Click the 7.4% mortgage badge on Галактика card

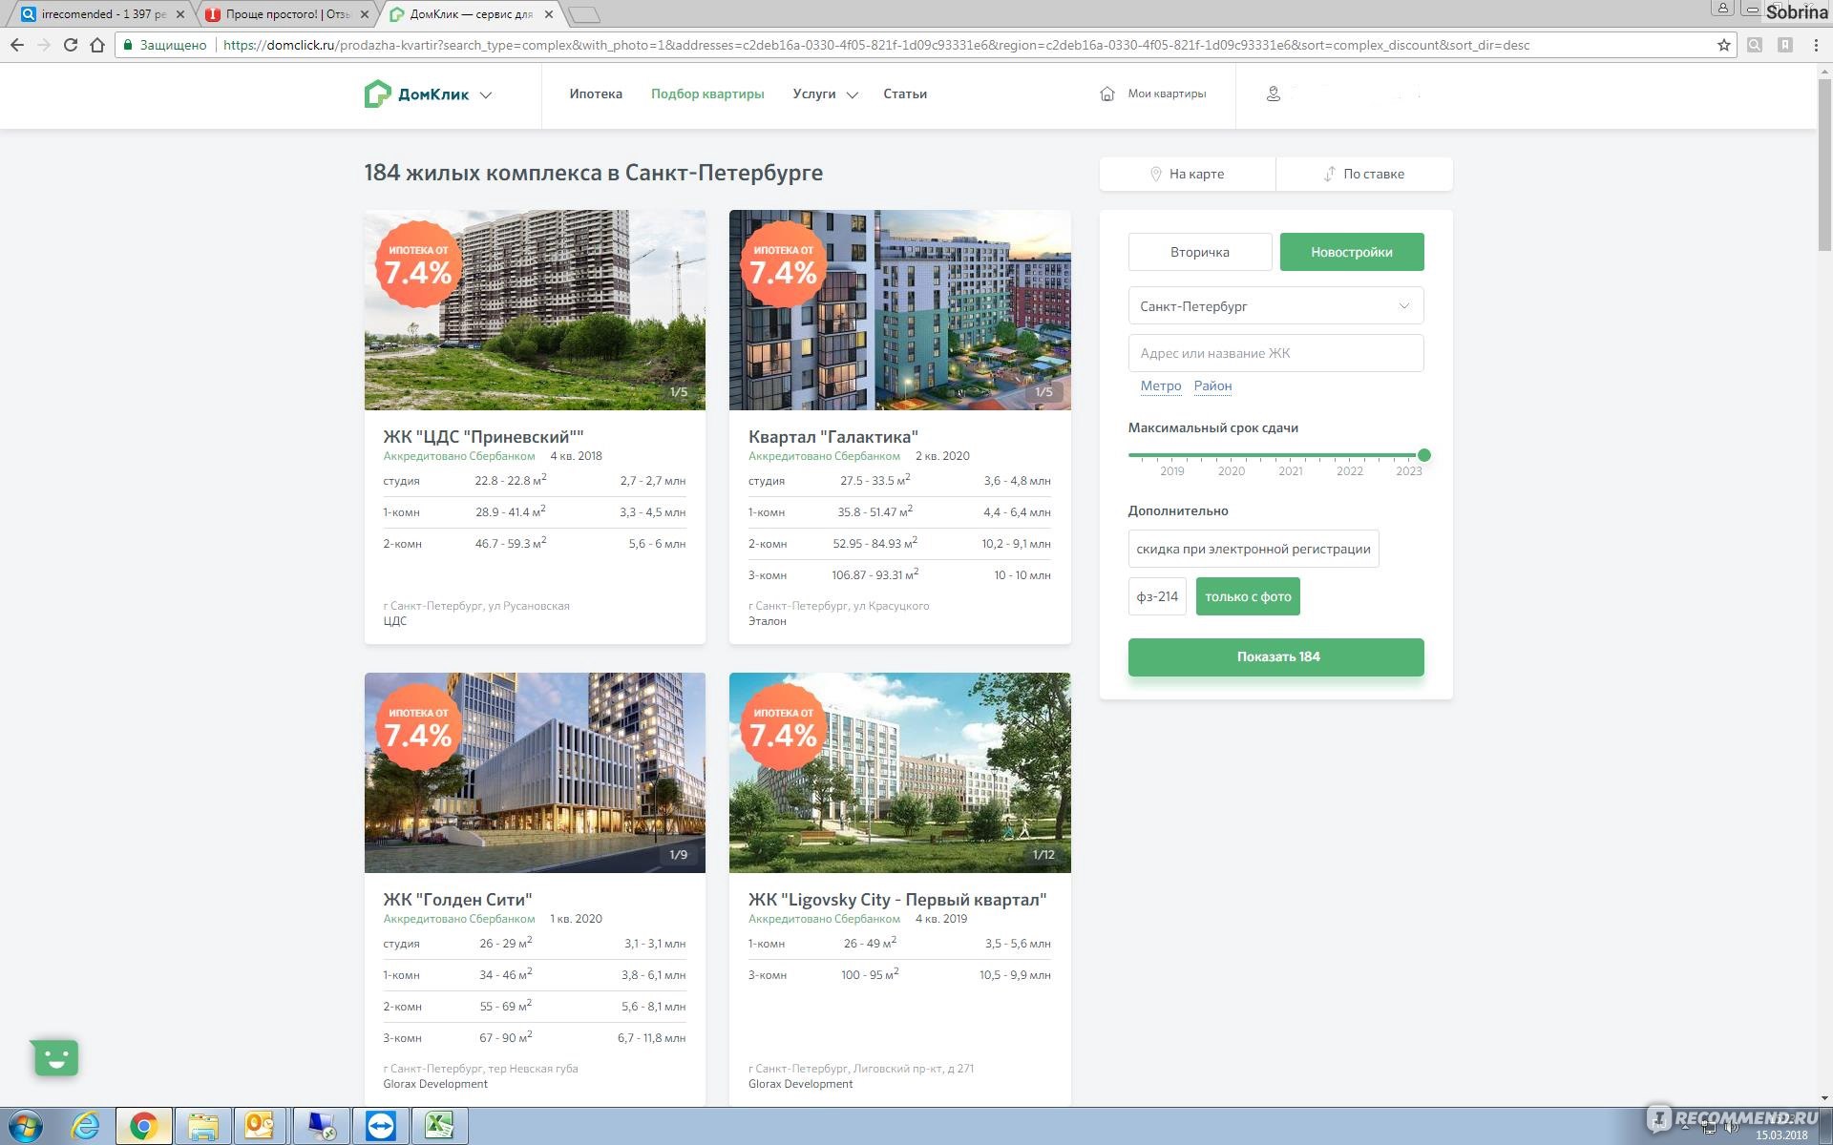pos(783,264)
